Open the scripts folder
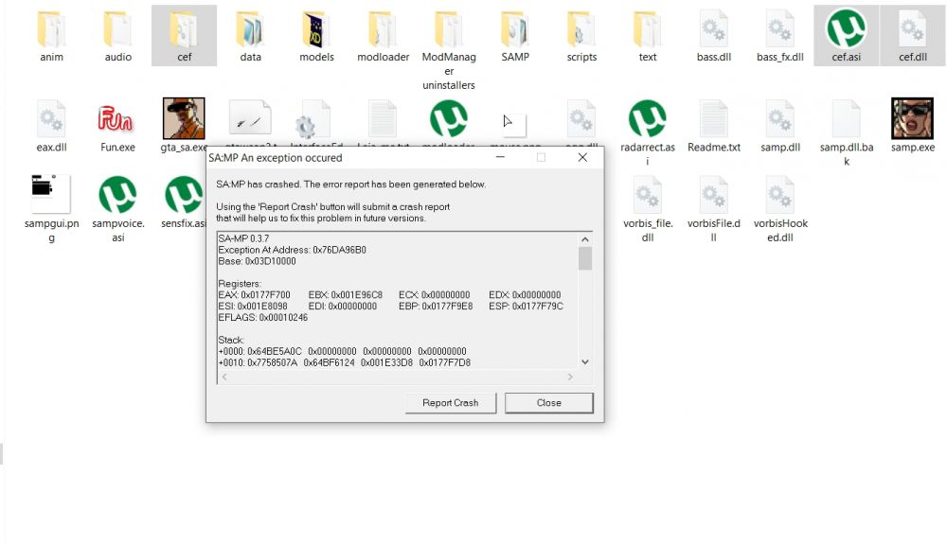The height and width of the screenshot is (545, 947). [581, 35]
